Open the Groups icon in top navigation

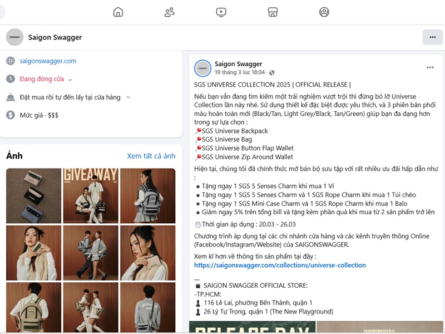pyautogui.click(x=324, y=12)
